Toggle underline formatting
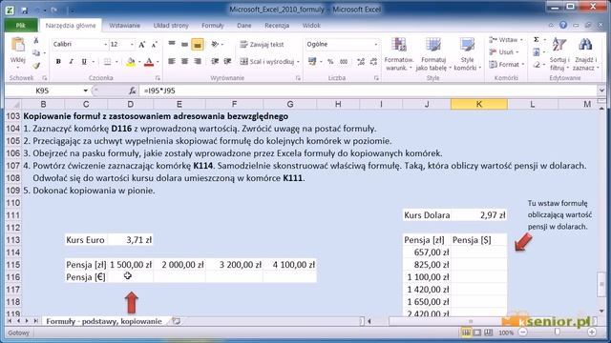Viewport: 611px width, 343px height. click(x=84, y=61)
